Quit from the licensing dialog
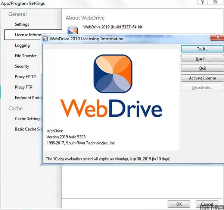224x210 pixels. coord(202,68)
